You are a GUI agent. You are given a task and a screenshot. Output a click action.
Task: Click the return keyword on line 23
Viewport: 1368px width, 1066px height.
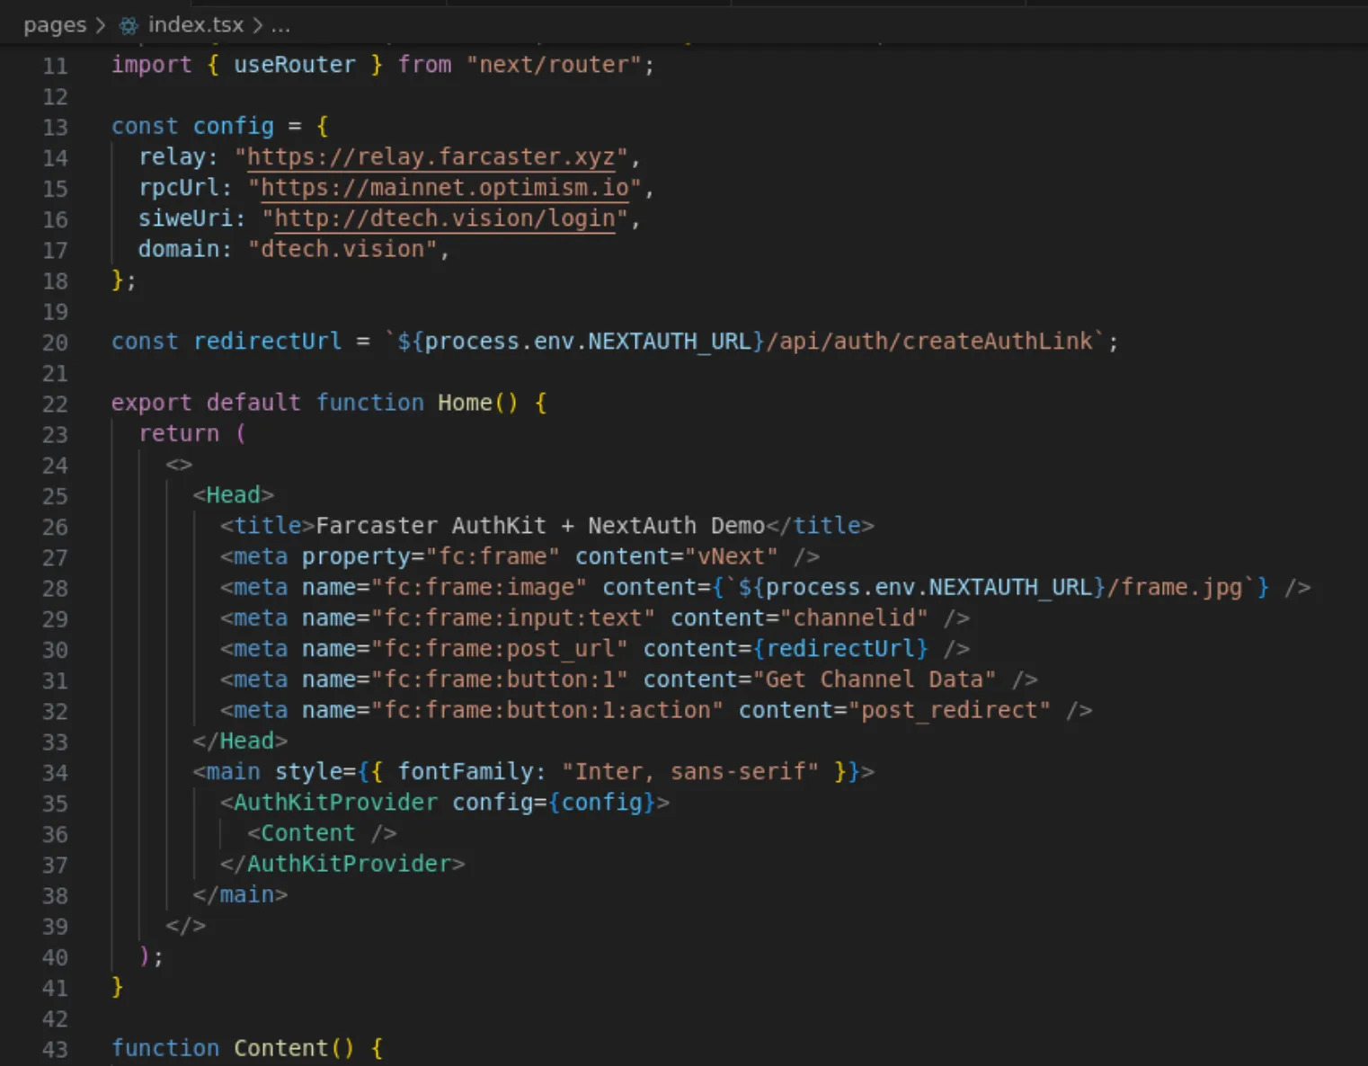click(179, 433)
